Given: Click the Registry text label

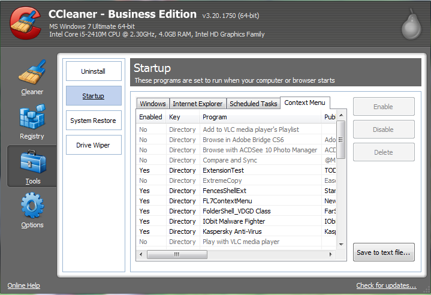Looking at the screenshot, I should tap(32, 136).
